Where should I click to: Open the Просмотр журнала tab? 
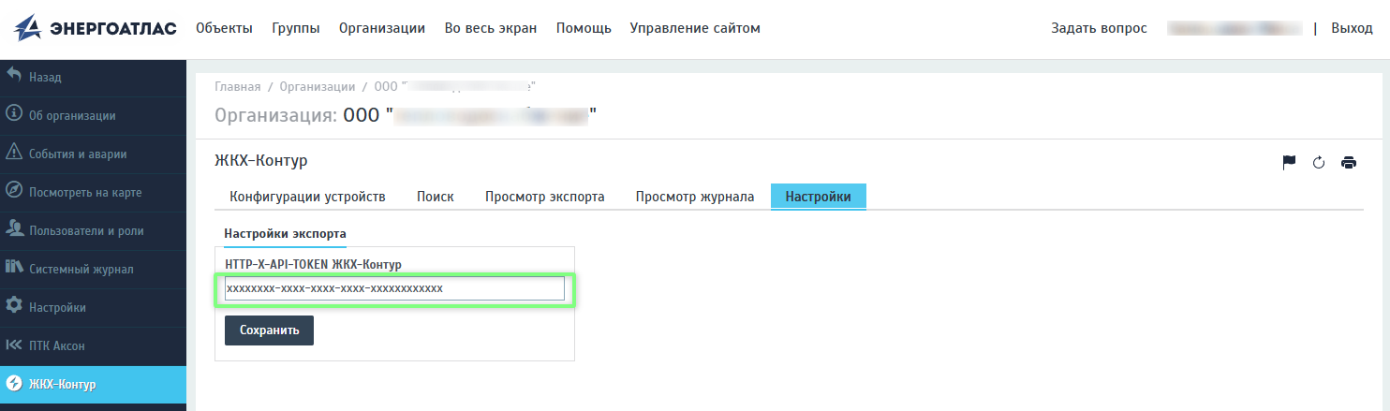695,197
